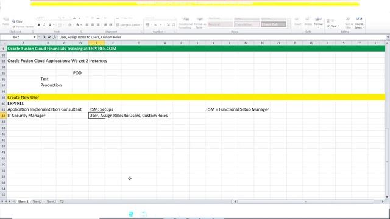The height and width of the screenshot is (219, 390).
Task: Open the Insert Function dialog
Action: coord(54,37)
